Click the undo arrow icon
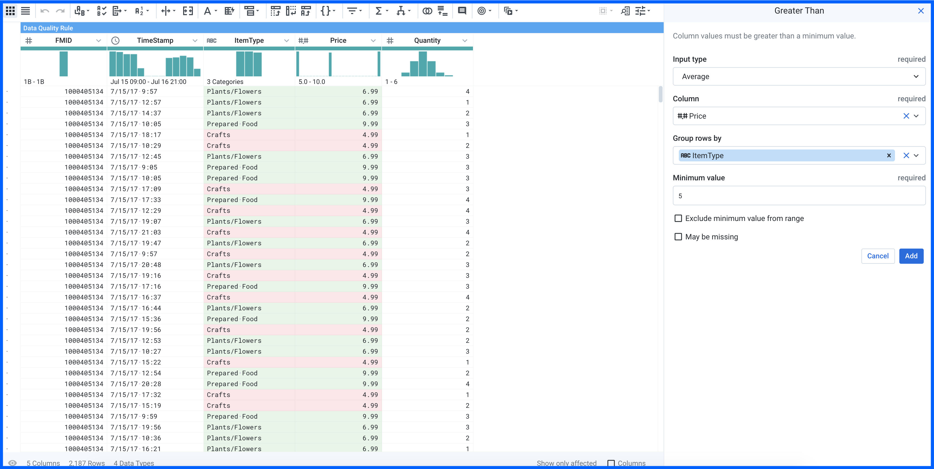934x469 pixels. (45, 11)
